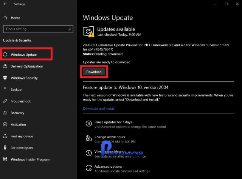
Task: Click the For developers icon
Action: (5, 148)
